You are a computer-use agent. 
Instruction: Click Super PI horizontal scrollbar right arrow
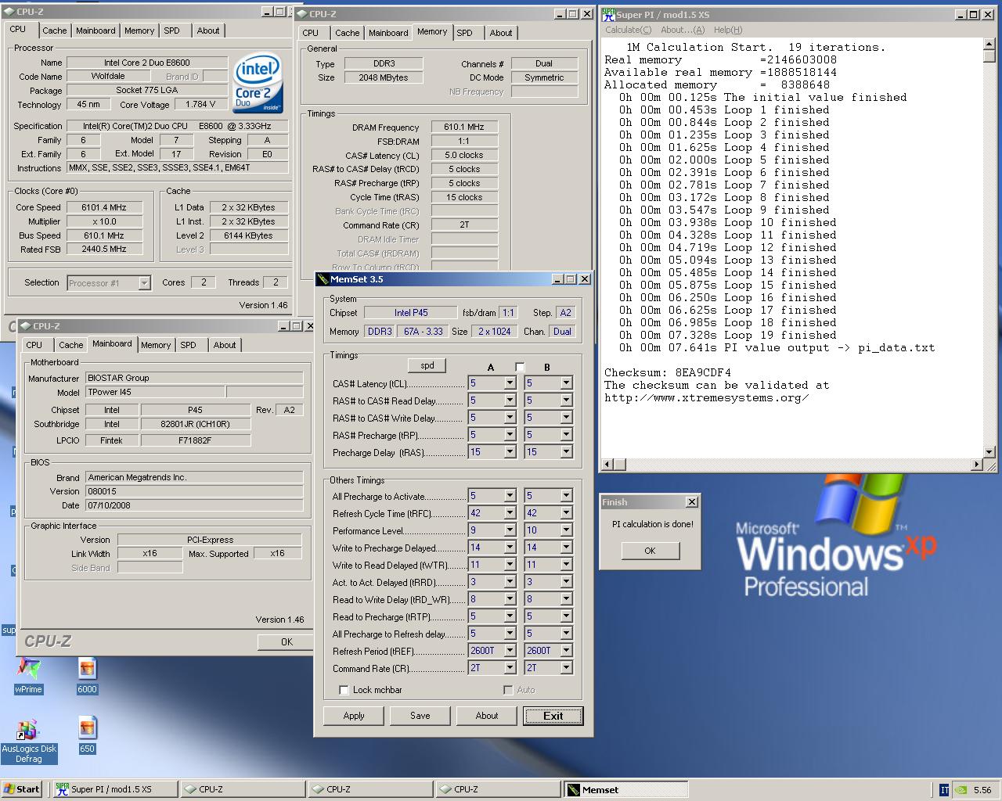click(976, 465)
